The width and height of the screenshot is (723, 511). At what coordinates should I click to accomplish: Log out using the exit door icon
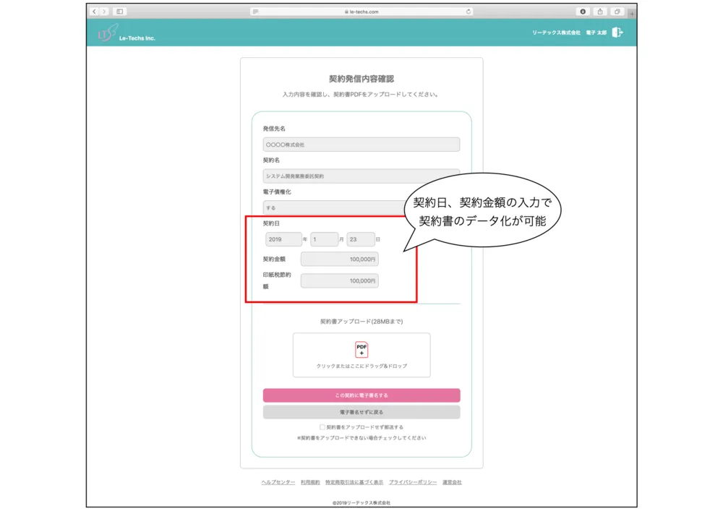click(617, 33)
